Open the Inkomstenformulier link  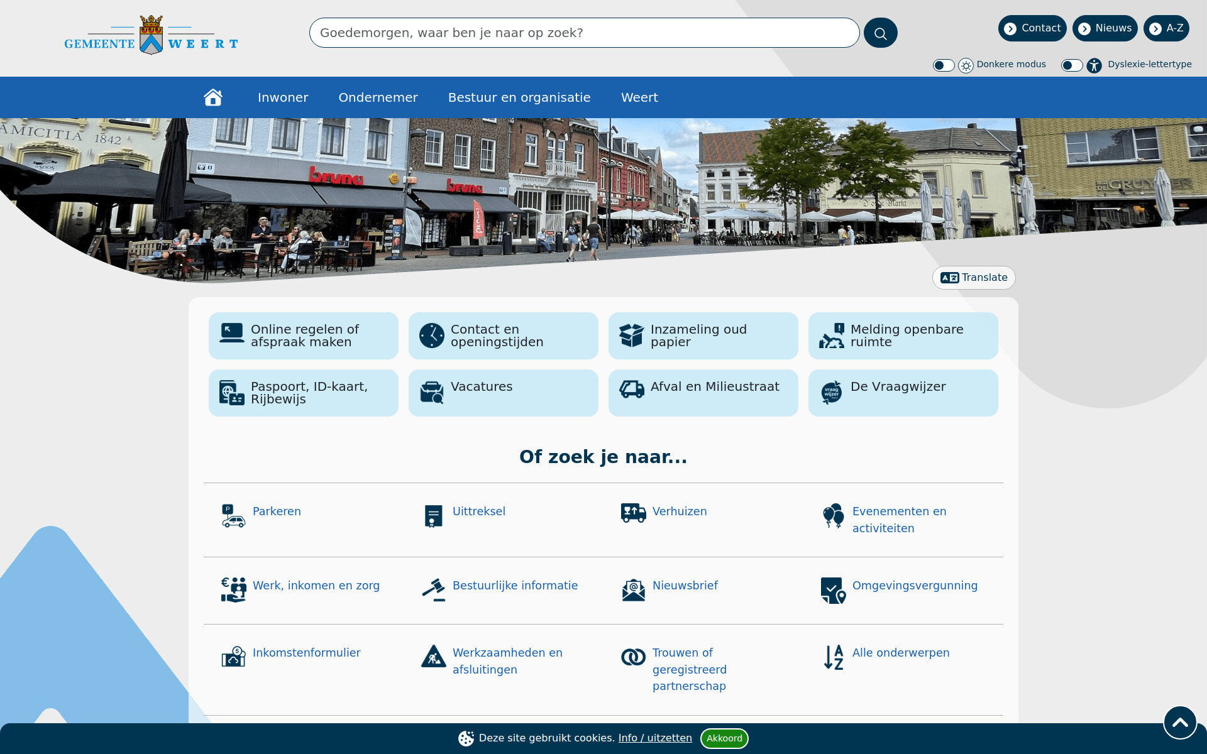pyautogui.click(x=307, y=653)
